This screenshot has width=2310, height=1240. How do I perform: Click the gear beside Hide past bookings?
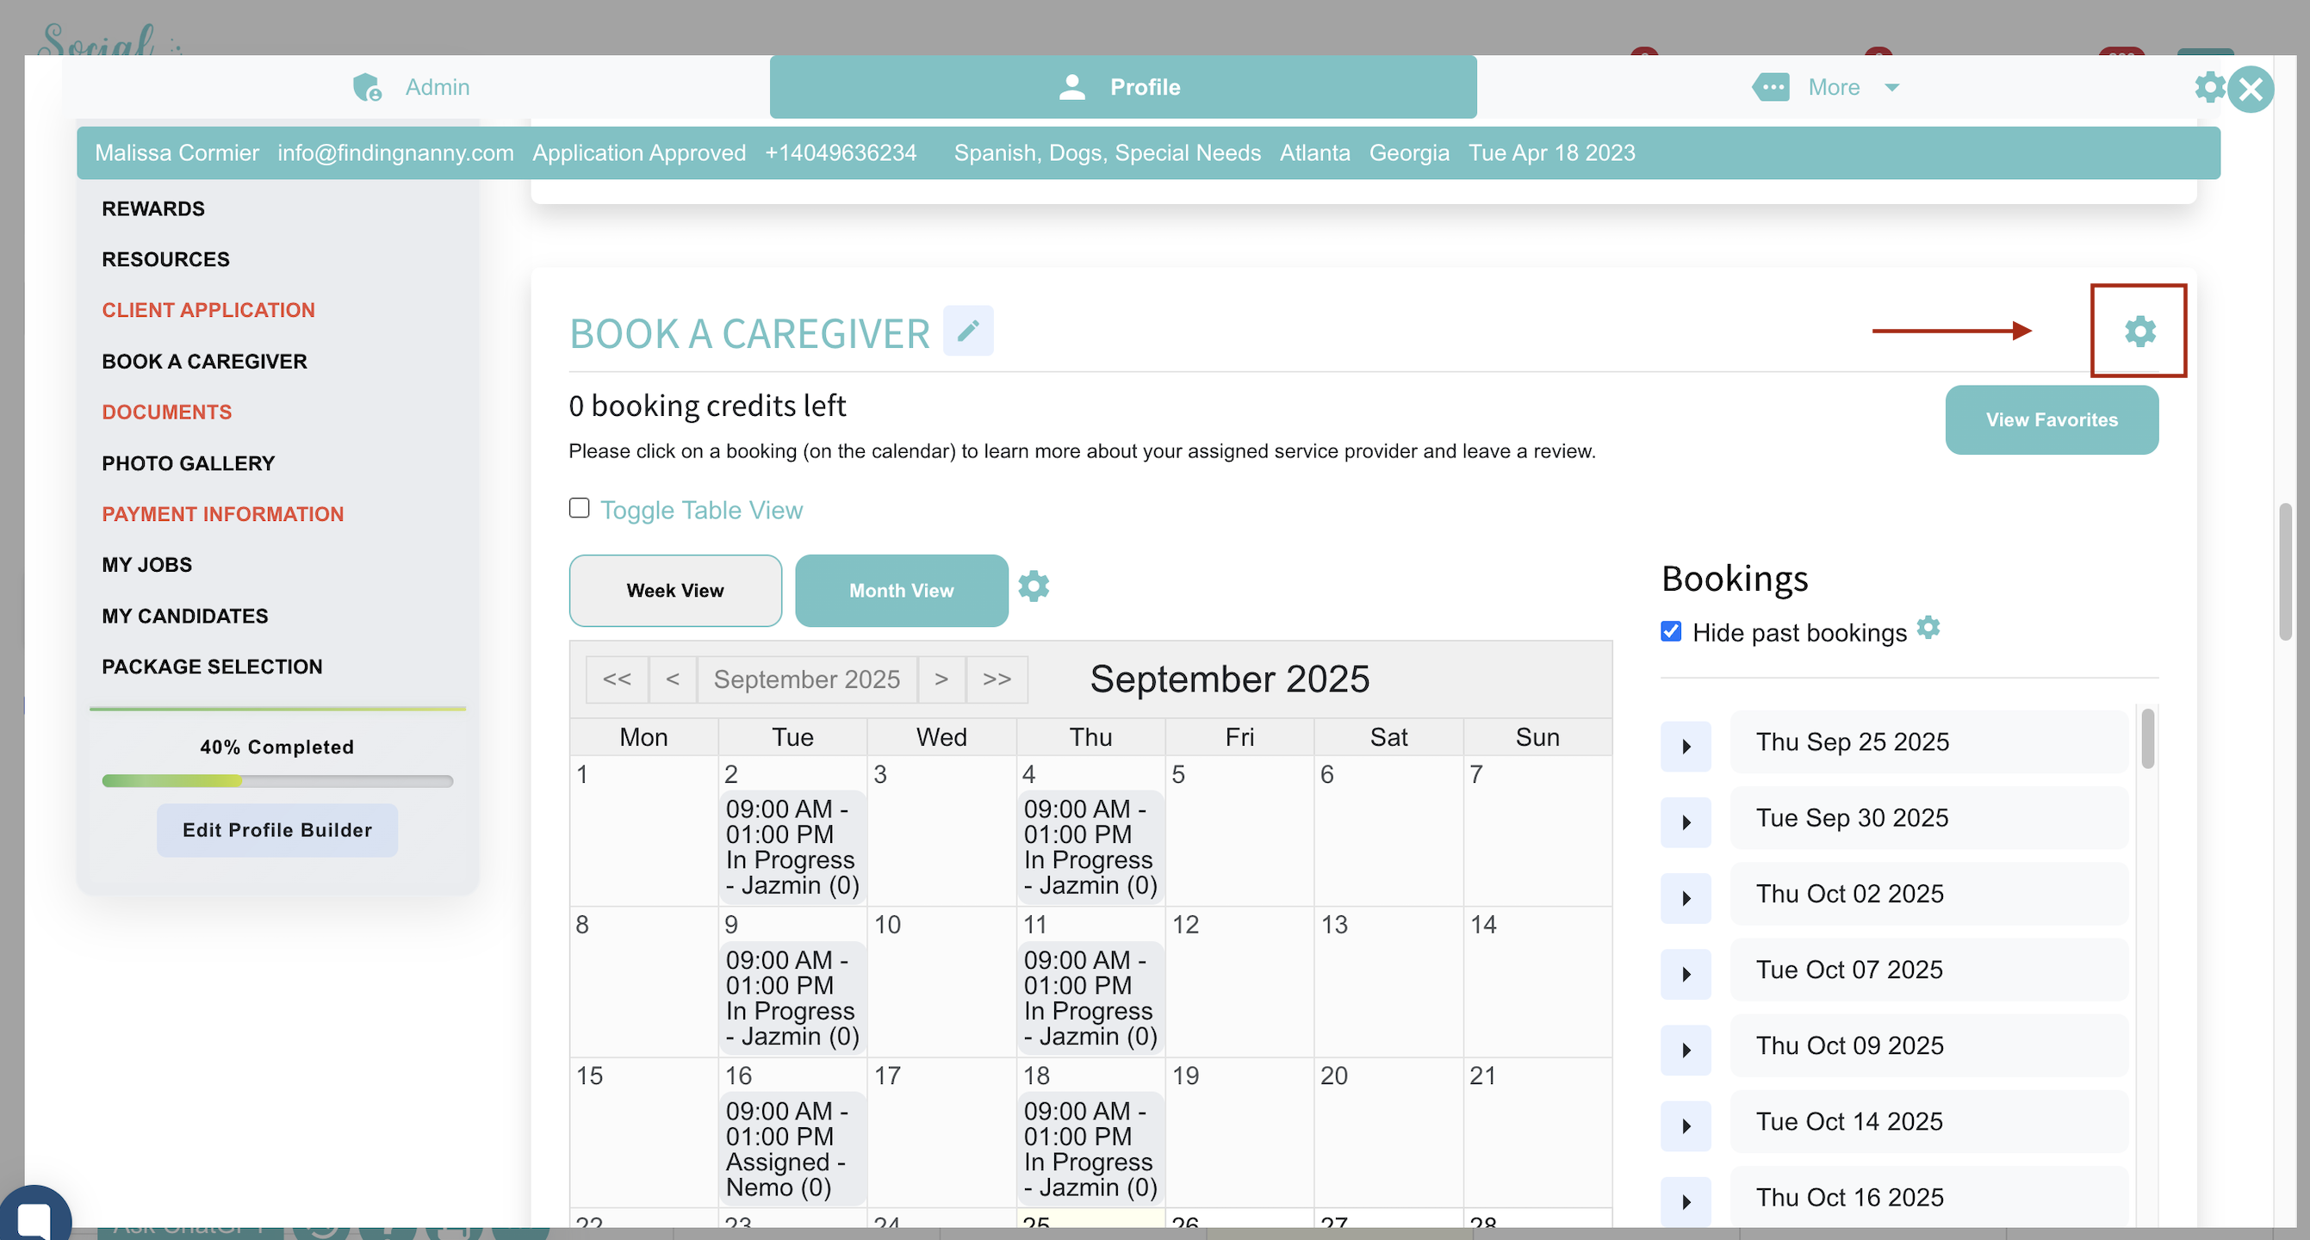(1928, 628)
